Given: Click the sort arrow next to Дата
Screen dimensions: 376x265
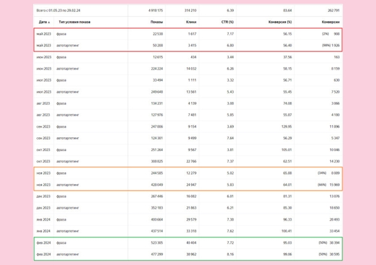Looking at the screenshot, I should [50, 23].
